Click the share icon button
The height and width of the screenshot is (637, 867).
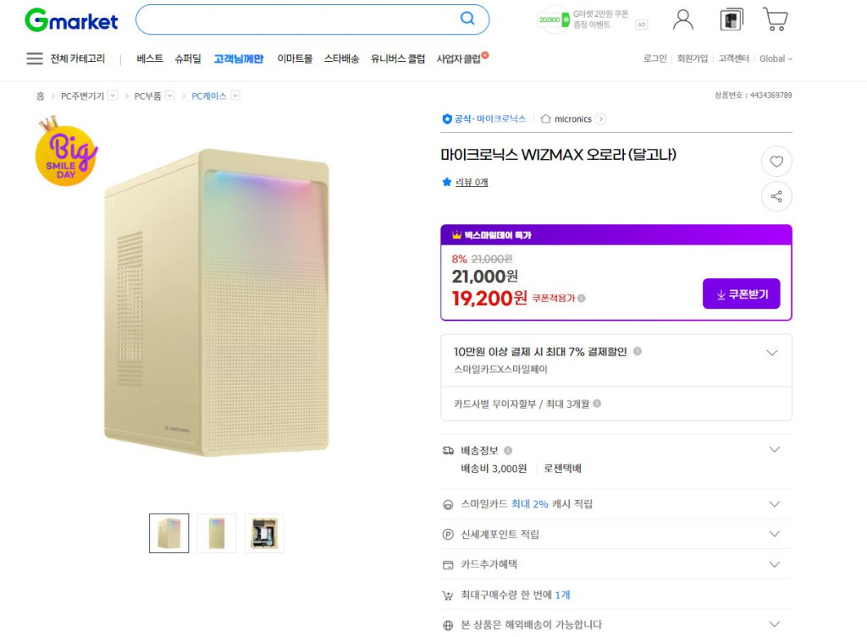(x=776, y=197)
